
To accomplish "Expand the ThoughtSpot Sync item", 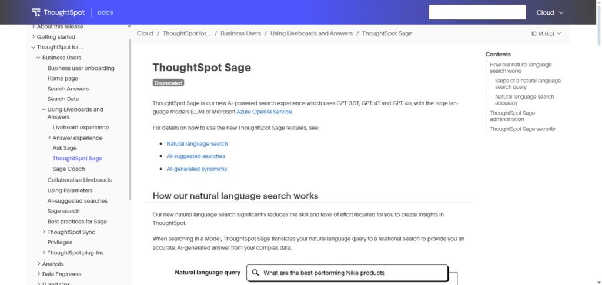I will point(44,232).
